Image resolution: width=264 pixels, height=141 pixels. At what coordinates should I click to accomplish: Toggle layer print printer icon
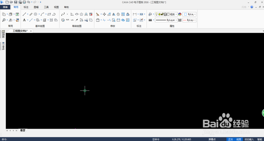[x=165, y=14]
